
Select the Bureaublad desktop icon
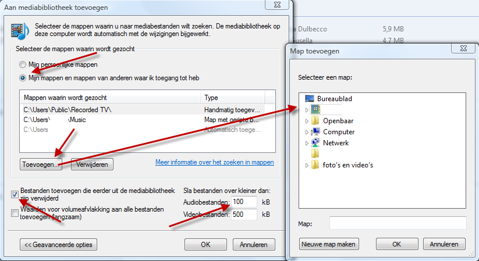[309, 99]
